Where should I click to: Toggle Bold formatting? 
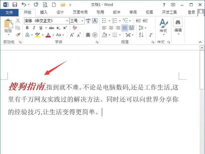27,28
